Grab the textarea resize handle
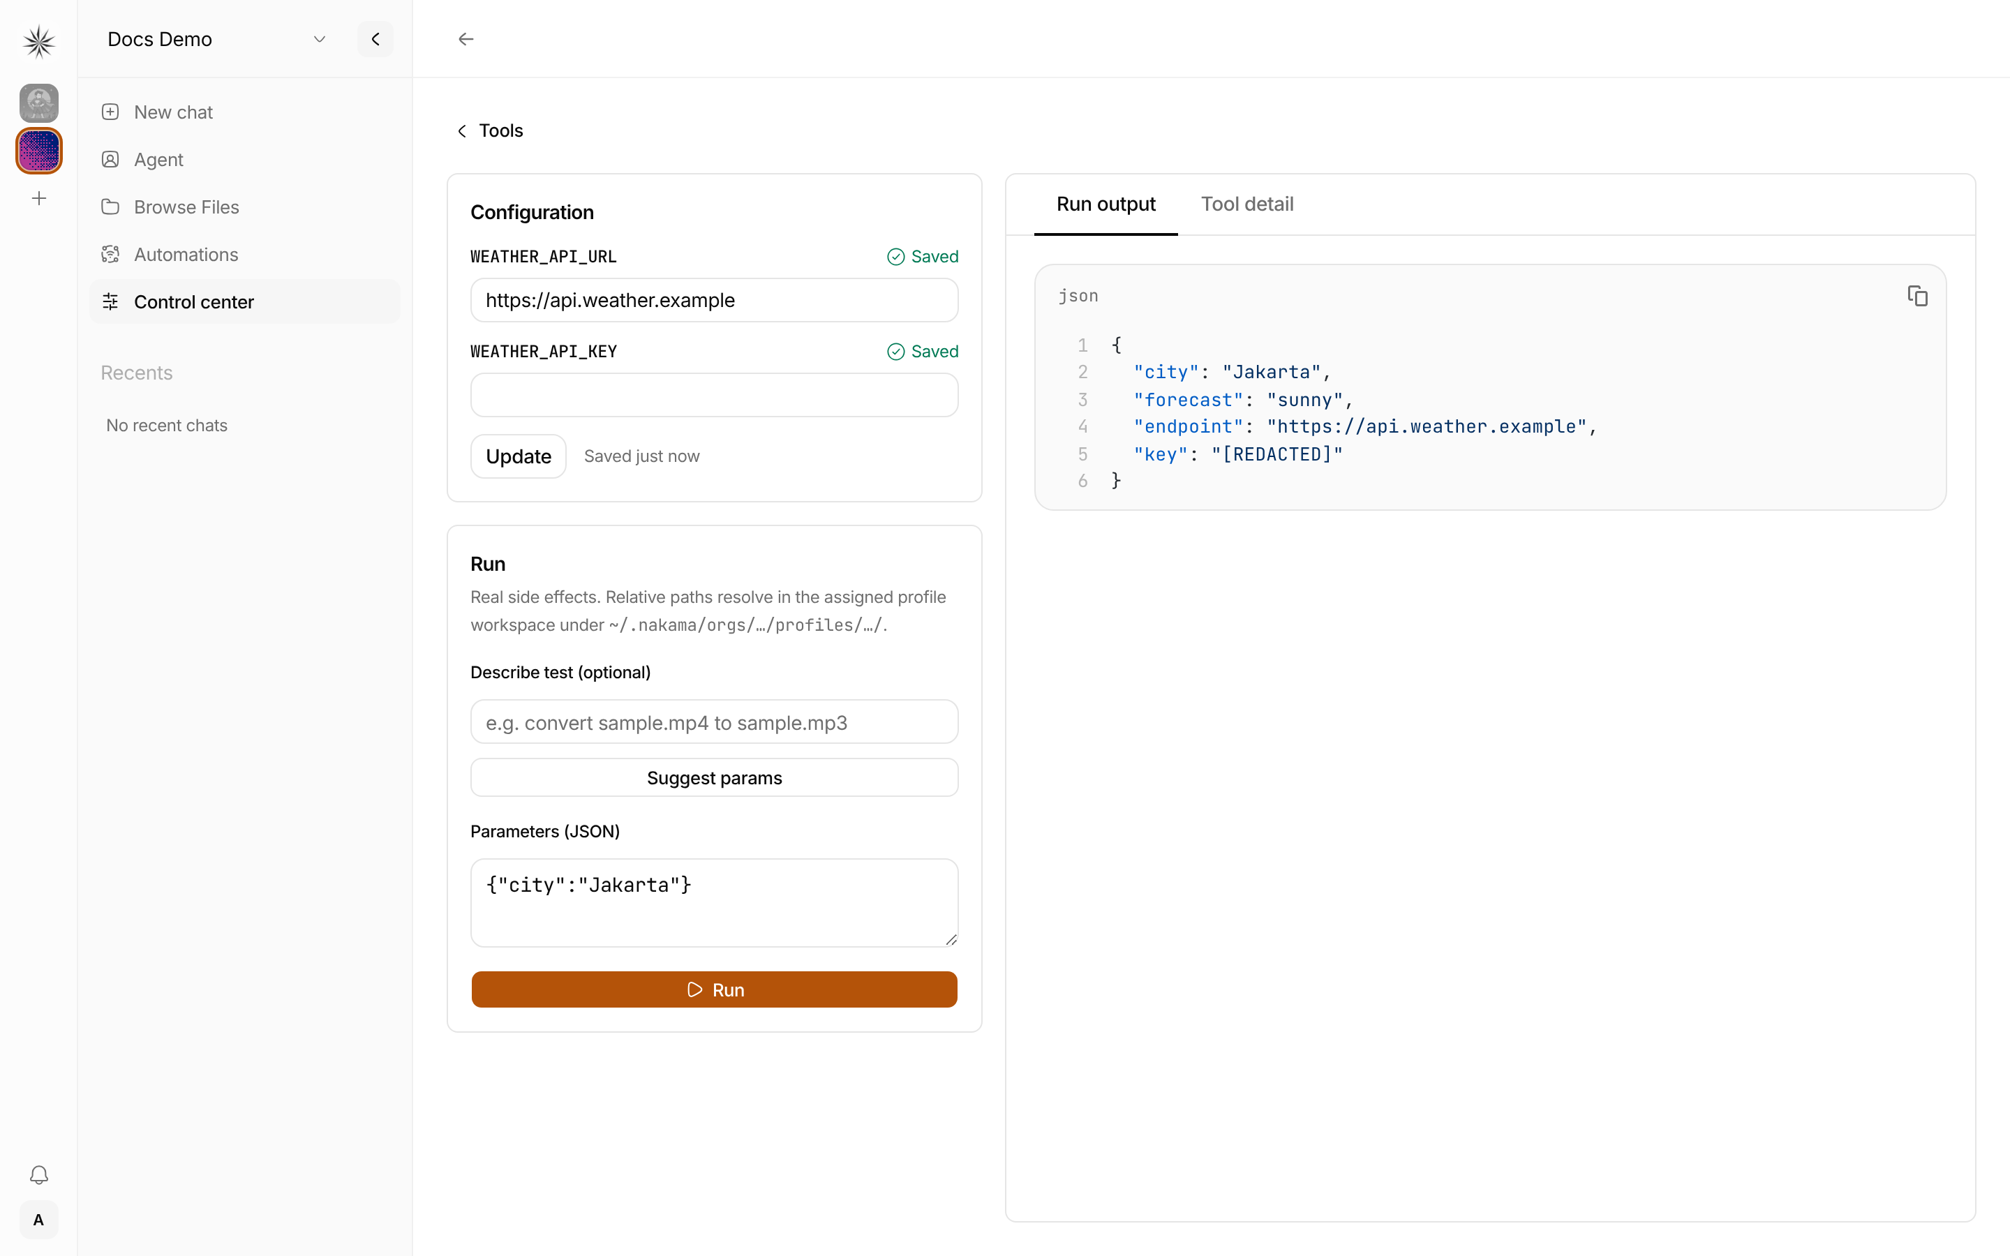 951,939
